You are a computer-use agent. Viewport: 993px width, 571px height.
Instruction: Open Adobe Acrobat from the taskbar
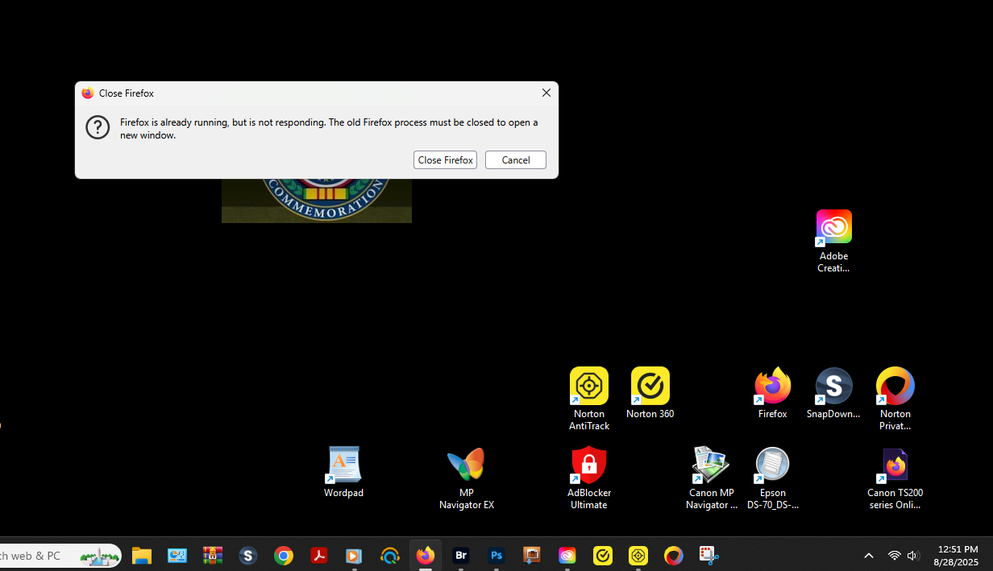319,556
